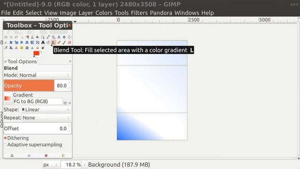
Task: Open the px unit dropdown in status bar
Action: tap(51, 165)
